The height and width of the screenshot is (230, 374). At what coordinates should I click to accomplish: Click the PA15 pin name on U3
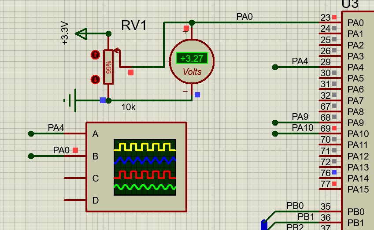[358, 189]
